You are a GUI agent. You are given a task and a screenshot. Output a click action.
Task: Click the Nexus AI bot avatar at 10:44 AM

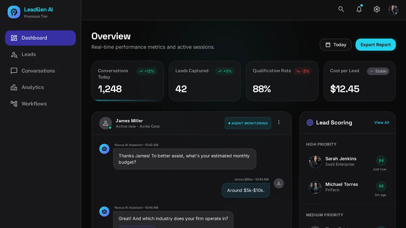click(104, 211)
